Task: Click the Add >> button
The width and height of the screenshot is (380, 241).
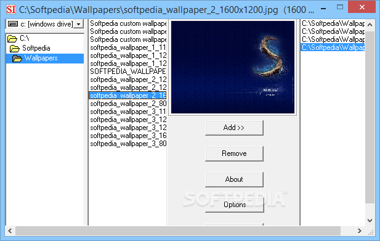Action: pos(234,128)
